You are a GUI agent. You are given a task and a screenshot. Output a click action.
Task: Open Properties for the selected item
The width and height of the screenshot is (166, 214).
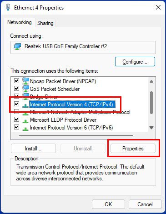tap(133, 149)
